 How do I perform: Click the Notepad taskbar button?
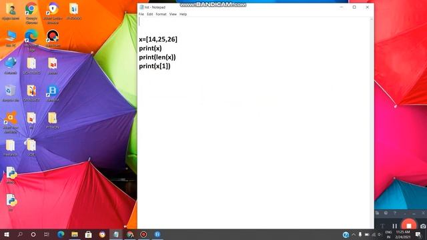[116, 234]
